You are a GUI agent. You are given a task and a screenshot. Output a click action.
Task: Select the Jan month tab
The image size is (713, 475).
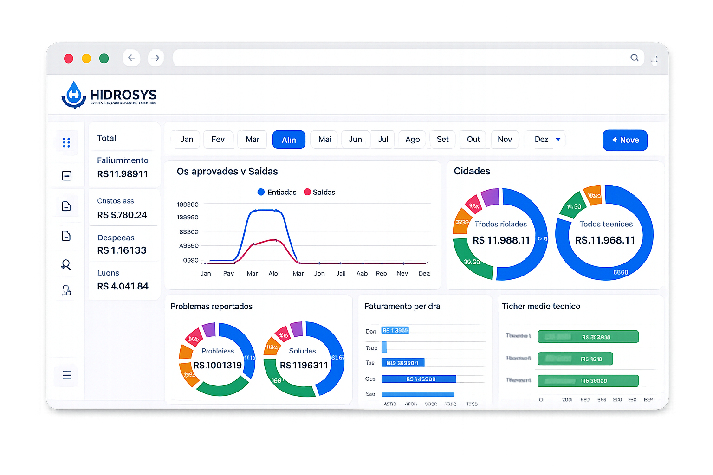187,140
